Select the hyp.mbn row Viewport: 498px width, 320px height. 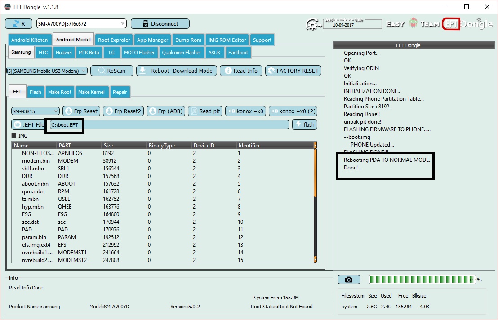click(163, 207)
